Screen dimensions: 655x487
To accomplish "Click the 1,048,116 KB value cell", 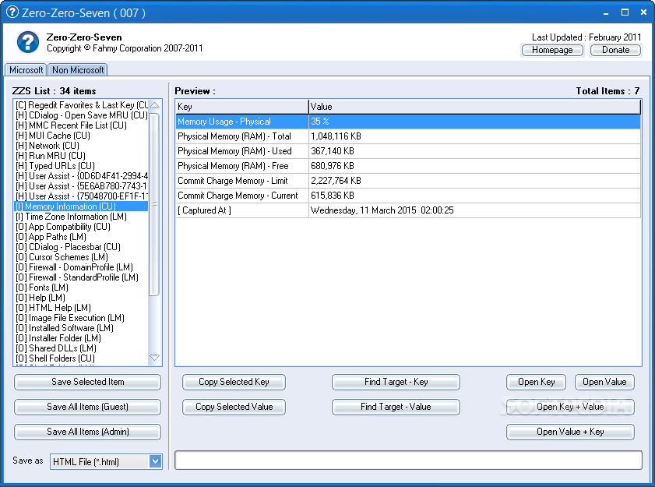I will click(x=474, y=136).
